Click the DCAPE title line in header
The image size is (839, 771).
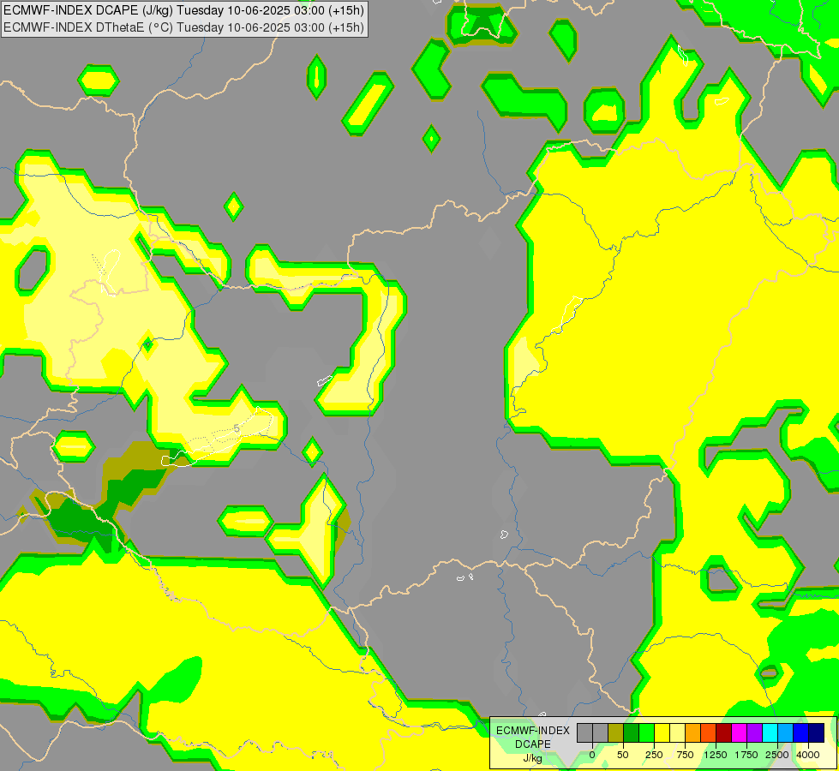coord(183,10)
